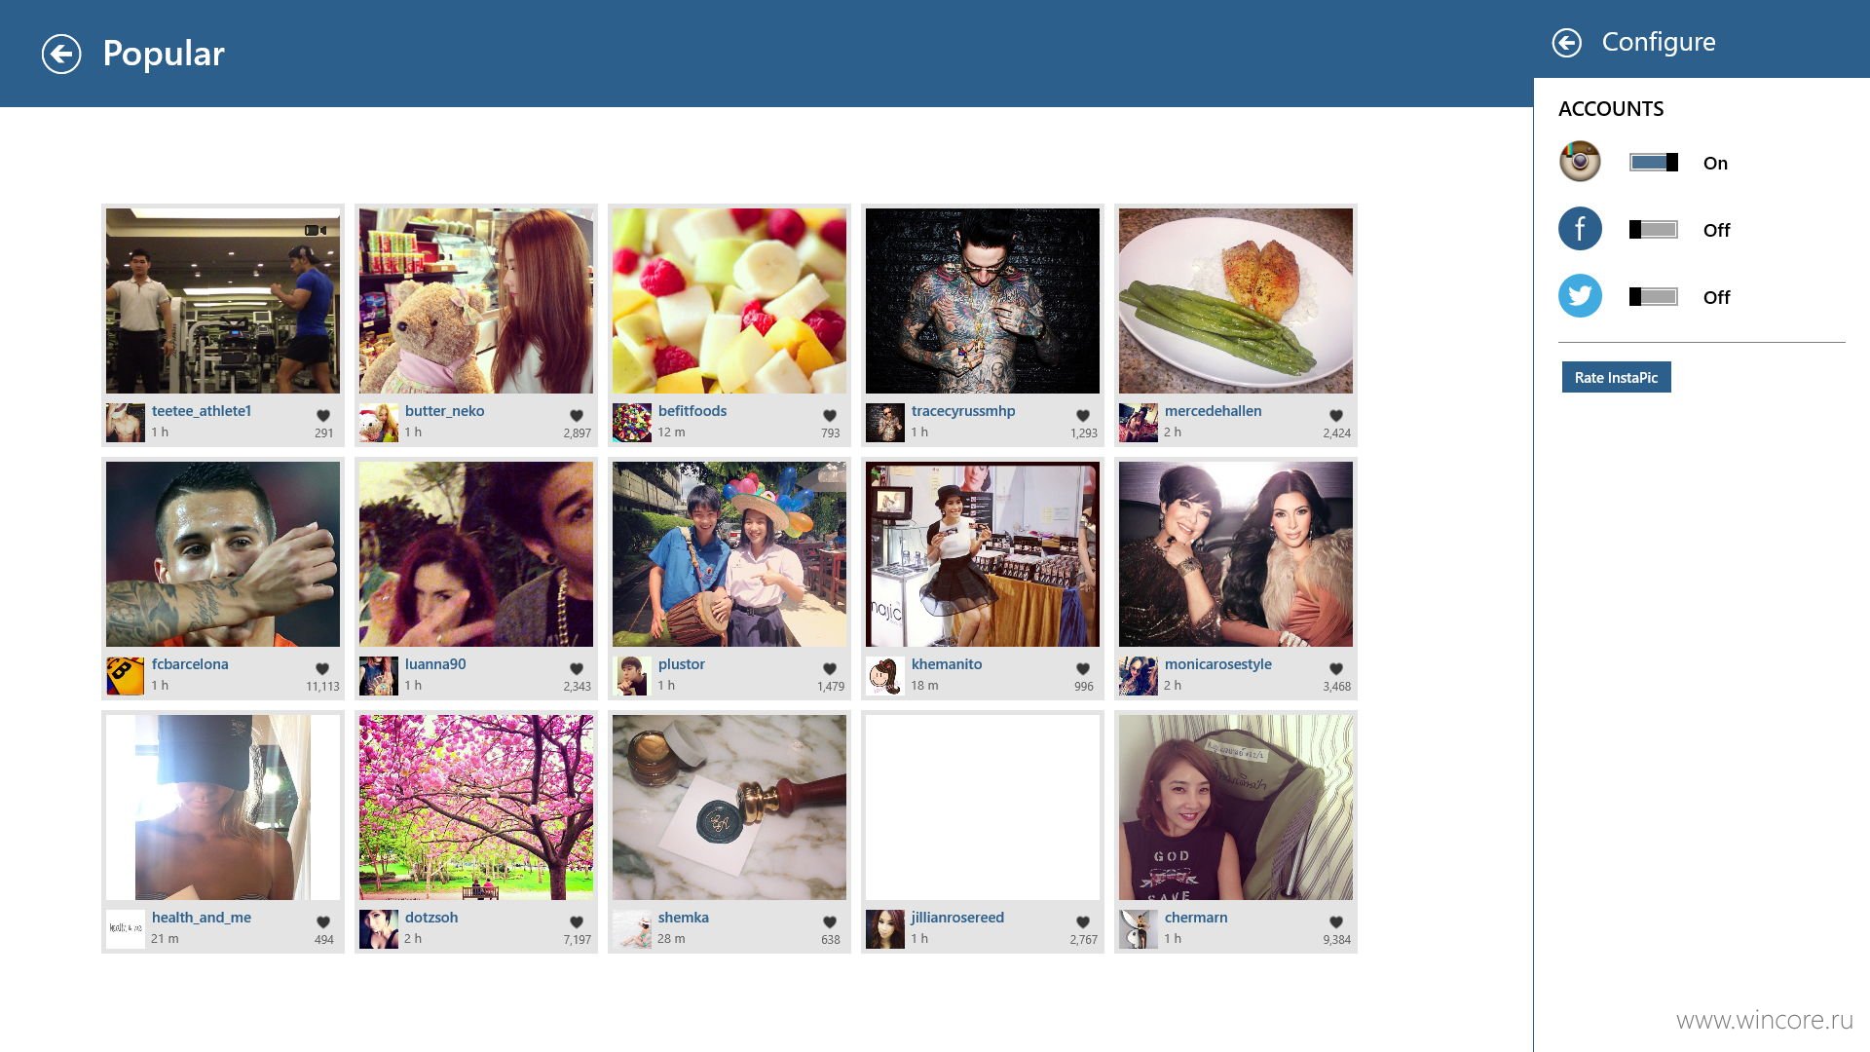Open teetee_athlete1 profile avatar
1870x1052 pixels.
126,423
